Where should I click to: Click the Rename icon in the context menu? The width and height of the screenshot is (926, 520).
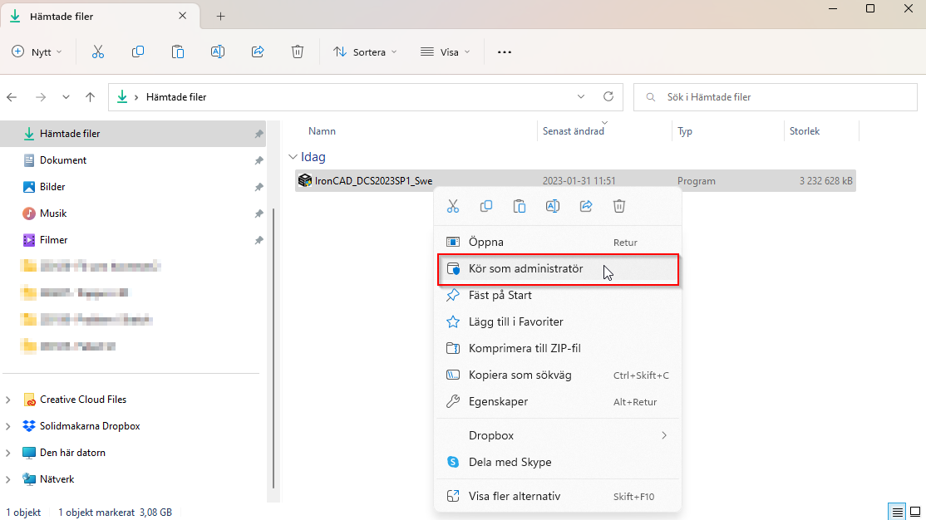[x=553, y=206]
